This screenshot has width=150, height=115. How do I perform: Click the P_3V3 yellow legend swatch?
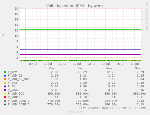(5, 83)
